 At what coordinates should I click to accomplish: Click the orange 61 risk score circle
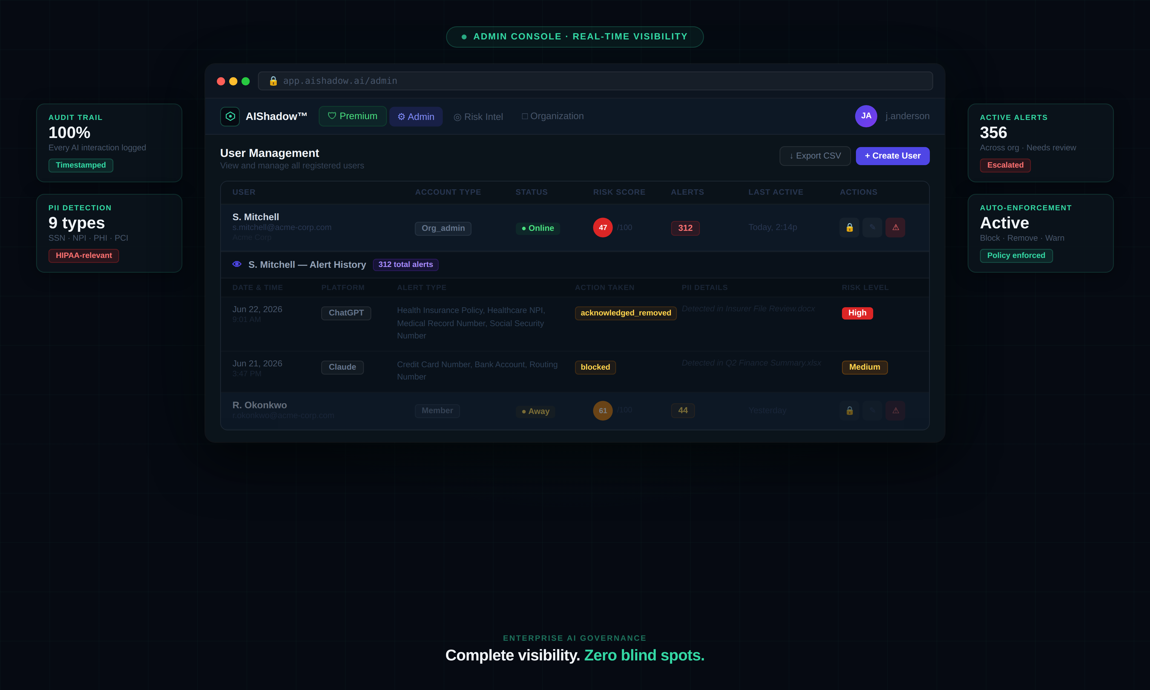tap(602, 410)
